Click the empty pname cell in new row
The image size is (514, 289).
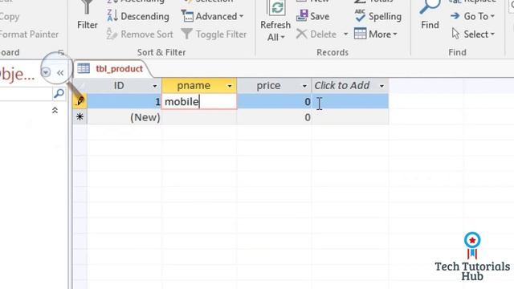(199, 117)
